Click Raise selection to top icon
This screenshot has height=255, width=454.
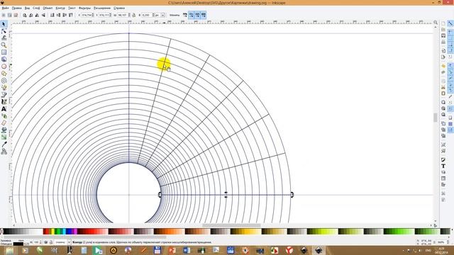(71, 15)
